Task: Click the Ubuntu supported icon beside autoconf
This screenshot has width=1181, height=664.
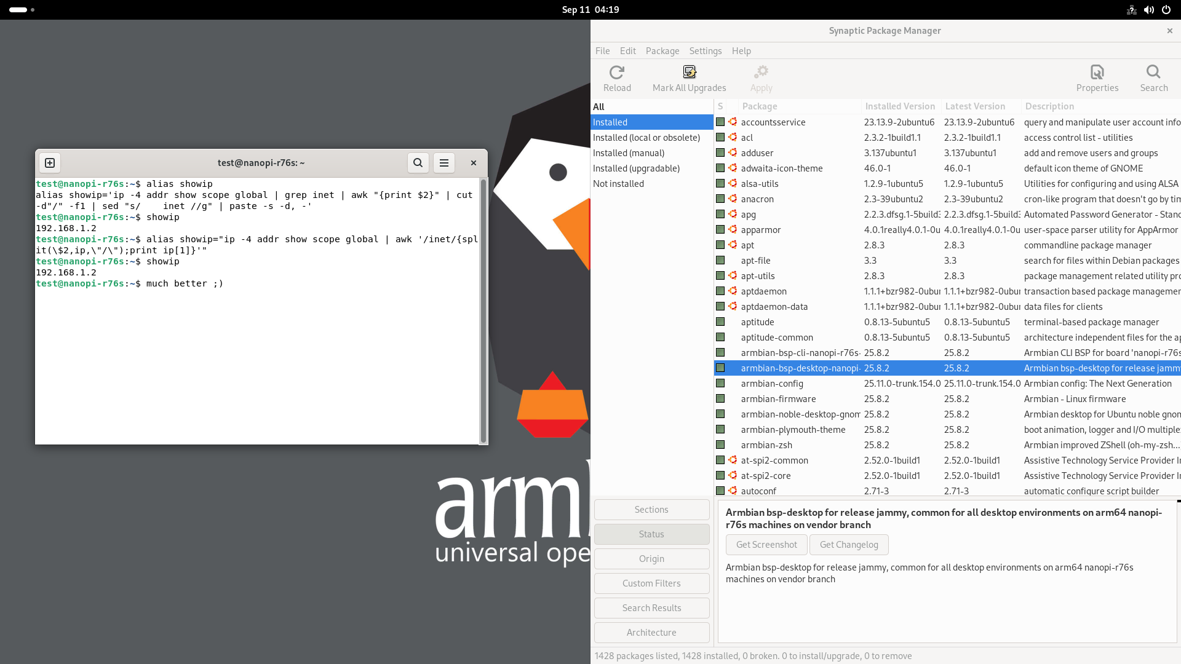Action: 733,491
